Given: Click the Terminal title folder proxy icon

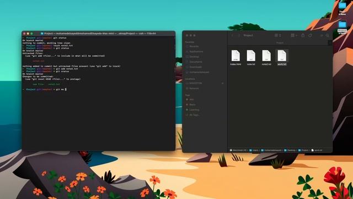Looking at the screenshot, I should click(42, 33).
